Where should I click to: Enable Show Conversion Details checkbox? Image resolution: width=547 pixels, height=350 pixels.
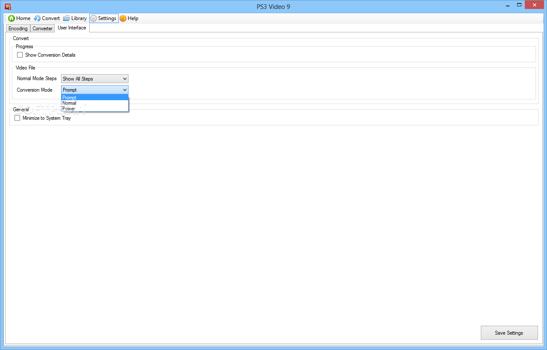coord(20,55)
